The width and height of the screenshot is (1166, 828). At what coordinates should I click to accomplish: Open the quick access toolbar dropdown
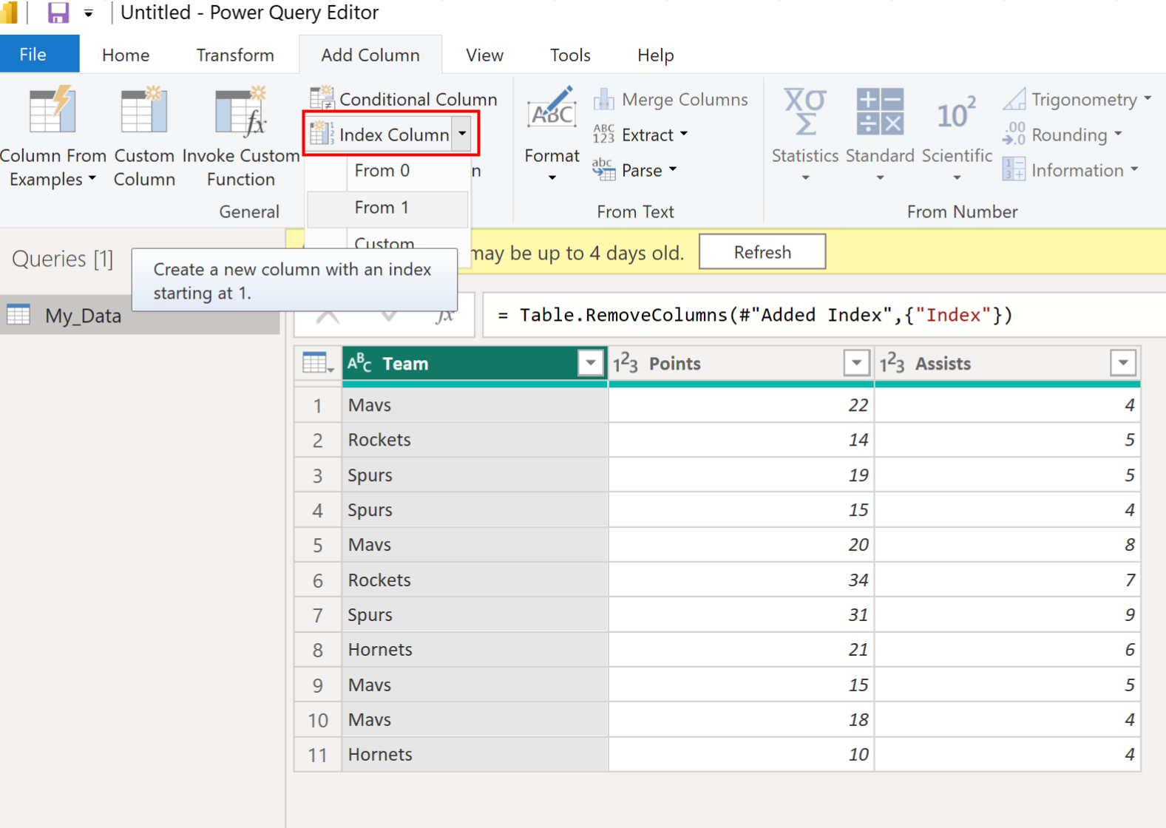click(x=88, y=13)
